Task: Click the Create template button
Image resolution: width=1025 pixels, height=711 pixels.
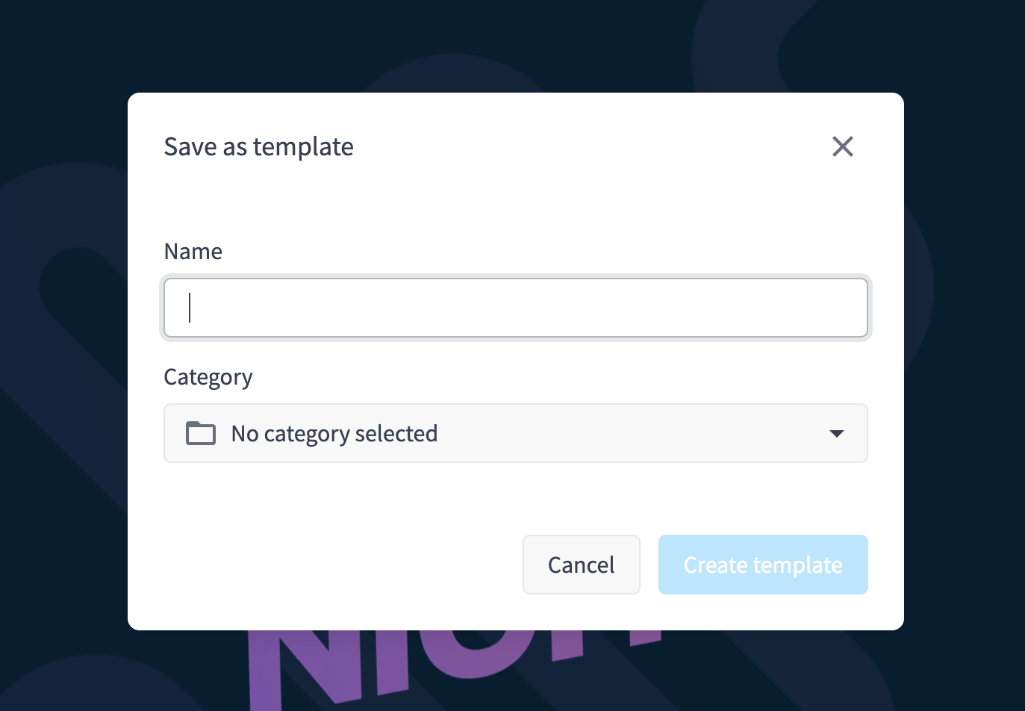Action: [x=763, y=565]
